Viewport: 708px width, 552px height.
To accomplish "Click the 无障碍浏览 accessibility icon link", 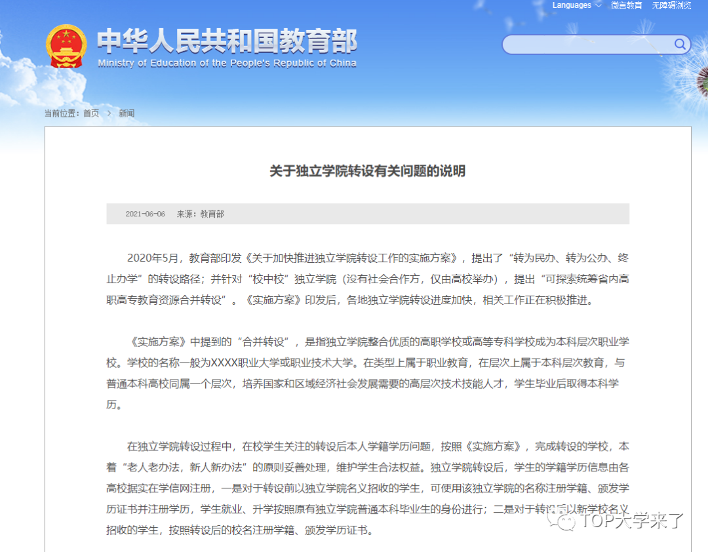I will tap(671, 5).
